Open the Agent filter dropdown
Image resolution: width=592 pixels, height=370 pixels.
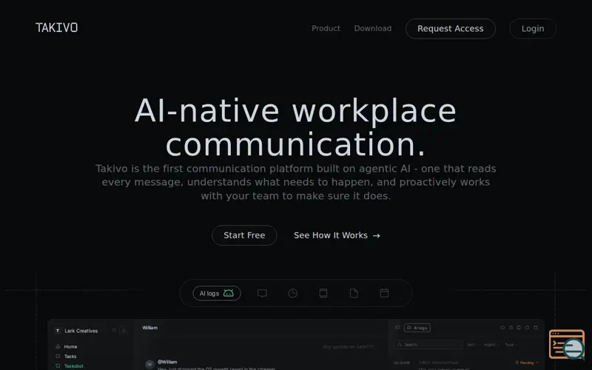pyautogui.click(x=491, y=345)
